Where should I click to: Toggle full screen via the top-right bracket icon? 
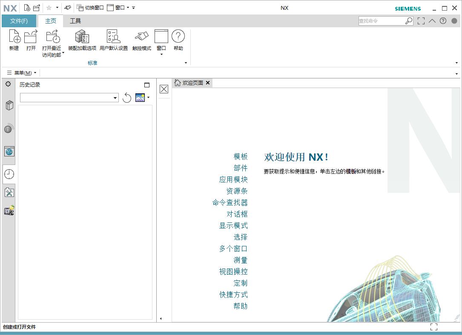pyautogui.click(x=421, y=21)
